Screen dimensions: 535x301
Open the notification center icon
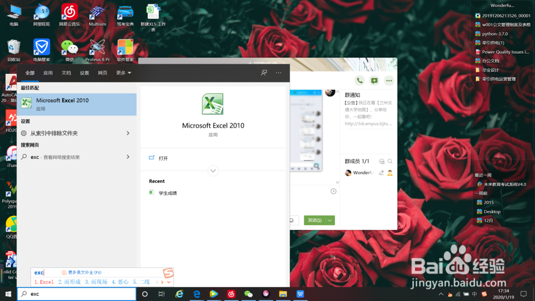[x=523, y=294]
